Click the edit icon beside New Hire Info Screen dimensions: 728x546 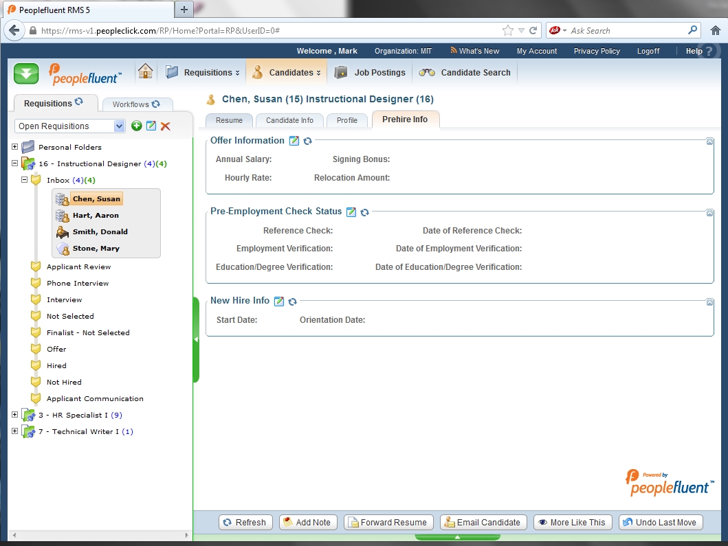click(279, 301)
